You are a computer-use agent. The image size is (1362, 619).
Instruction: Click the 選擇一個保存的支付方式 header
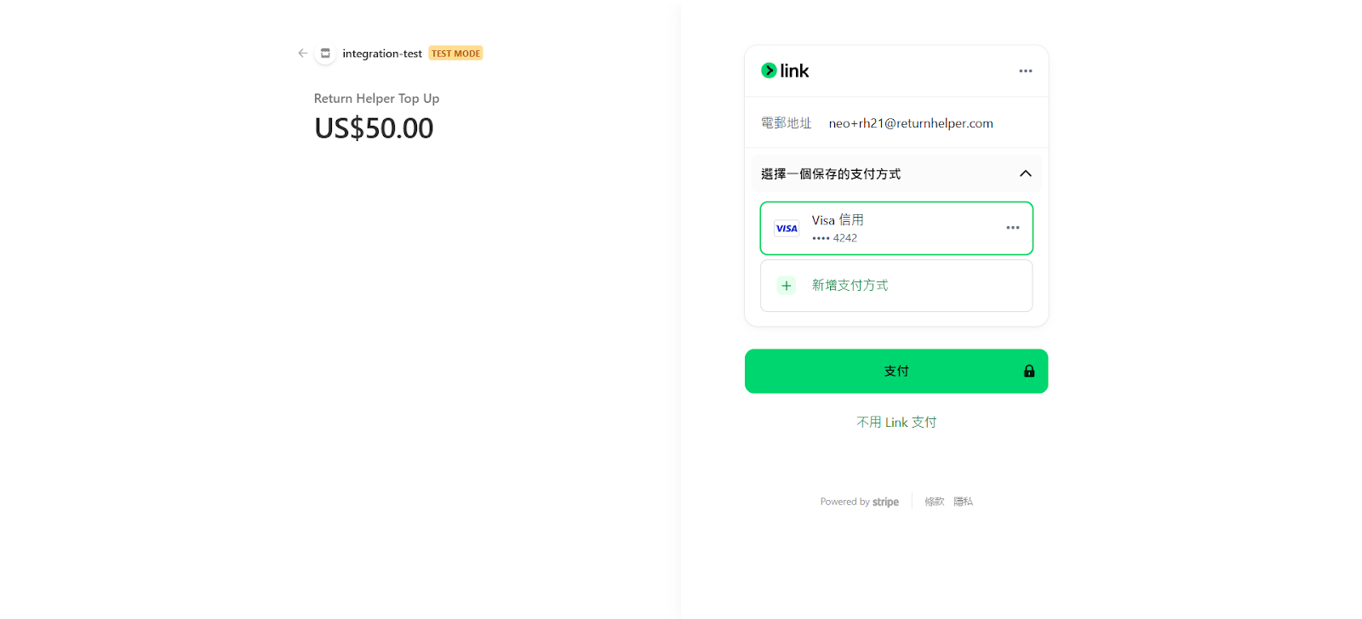coord(831,174)
